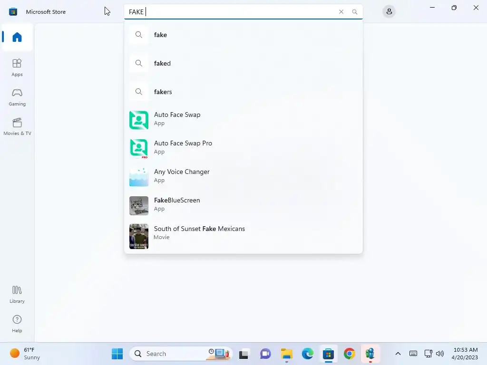This screenshot has height=365, width=487.
Task: Open the Movies & TV section
Action: tap(17, 126)
